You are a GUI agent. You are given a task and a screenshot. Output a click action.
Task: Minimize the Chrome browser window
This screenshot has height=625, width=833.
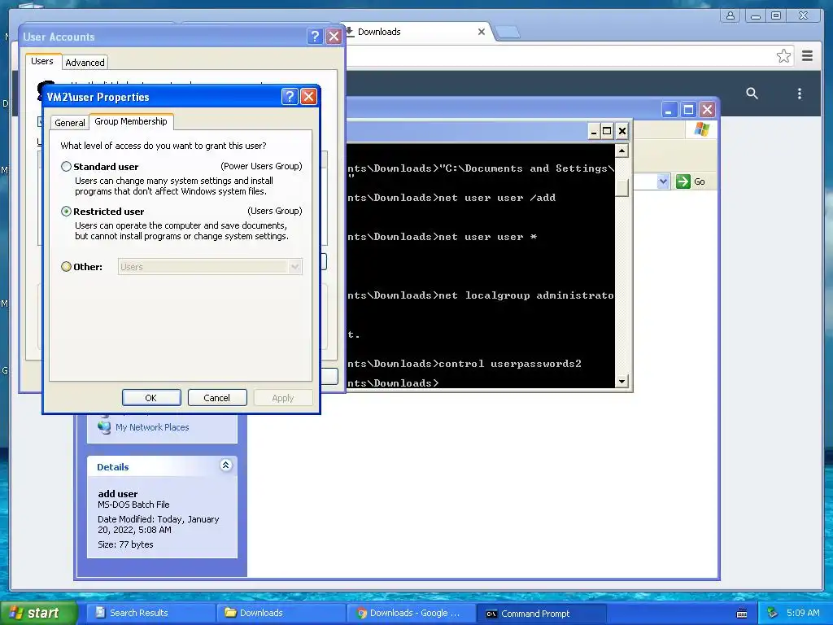[755, 15]
